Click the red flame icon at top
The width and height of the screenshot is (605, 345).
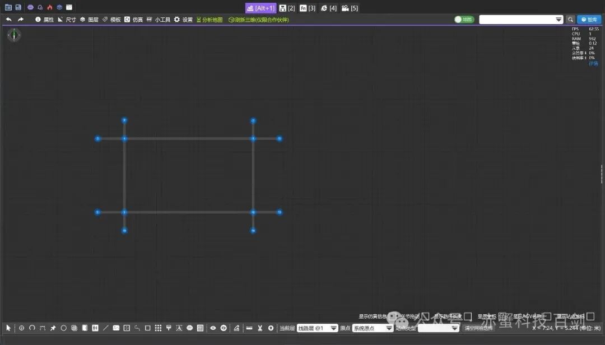pyautogui.click(x=50, y=7)
